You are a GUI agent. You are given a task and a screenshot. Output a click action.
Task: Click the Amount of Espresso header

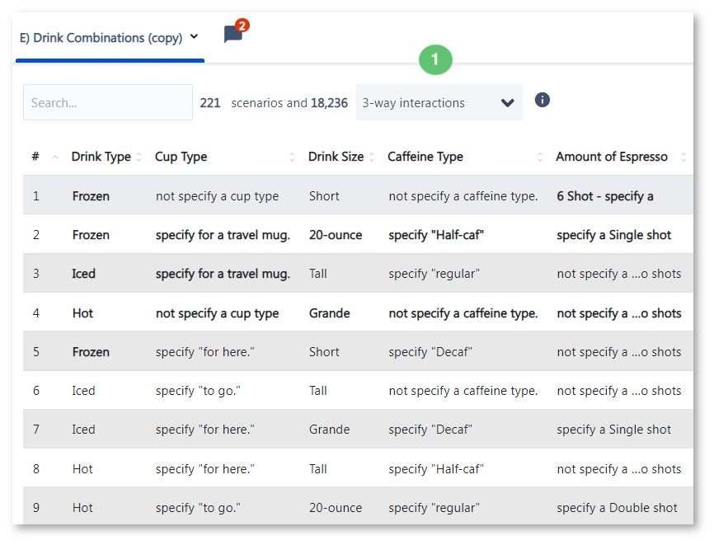coord(612,157)
